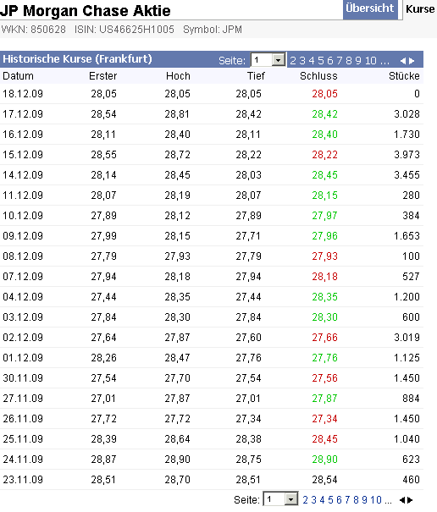437x512 pixels.
Task: Go to page 5 in top pagination
Action: click(x=321, y=61)
